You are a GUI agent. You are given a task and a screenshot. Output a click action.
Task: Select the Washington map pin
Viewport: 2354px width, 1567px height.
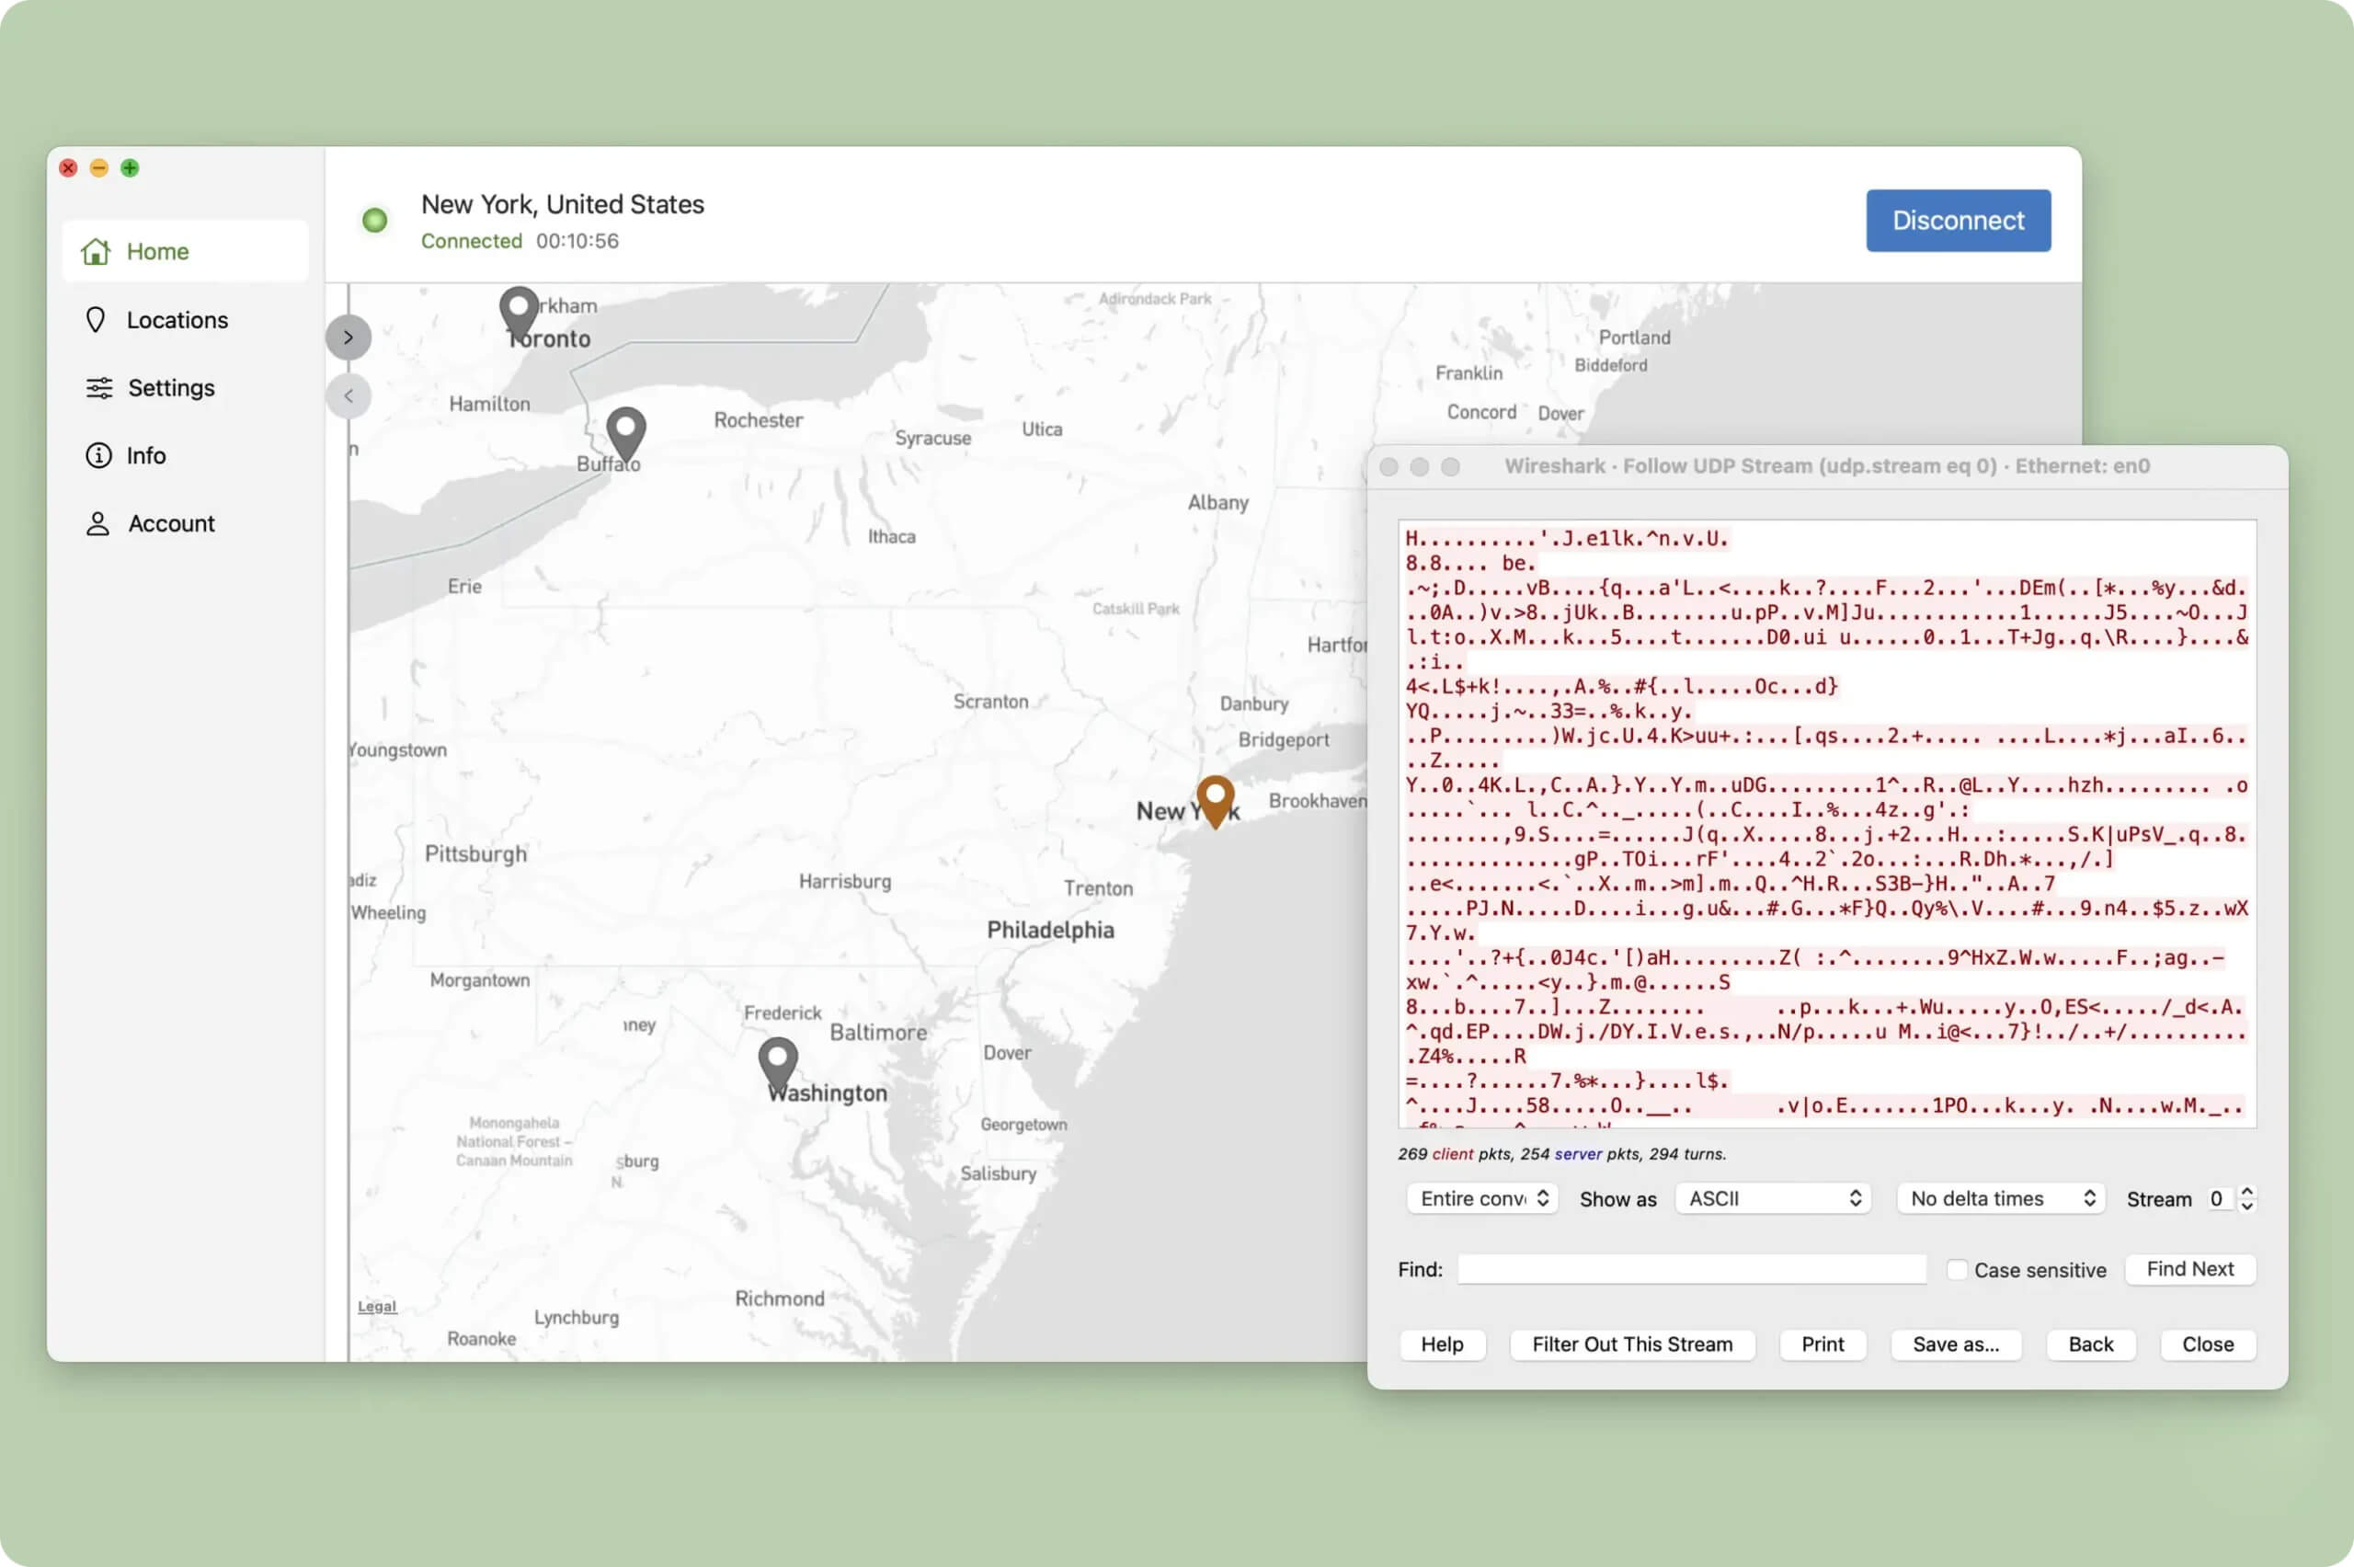coord(777,1060)
